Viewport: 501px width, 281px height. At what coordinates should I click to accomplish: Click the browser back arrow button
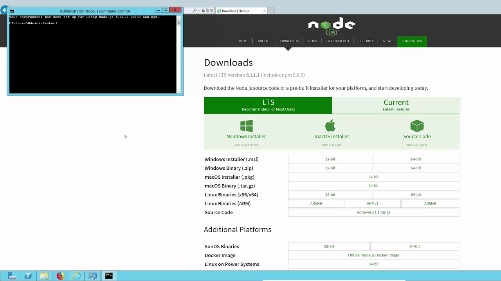pyautogui.click(x=4, y=11)
